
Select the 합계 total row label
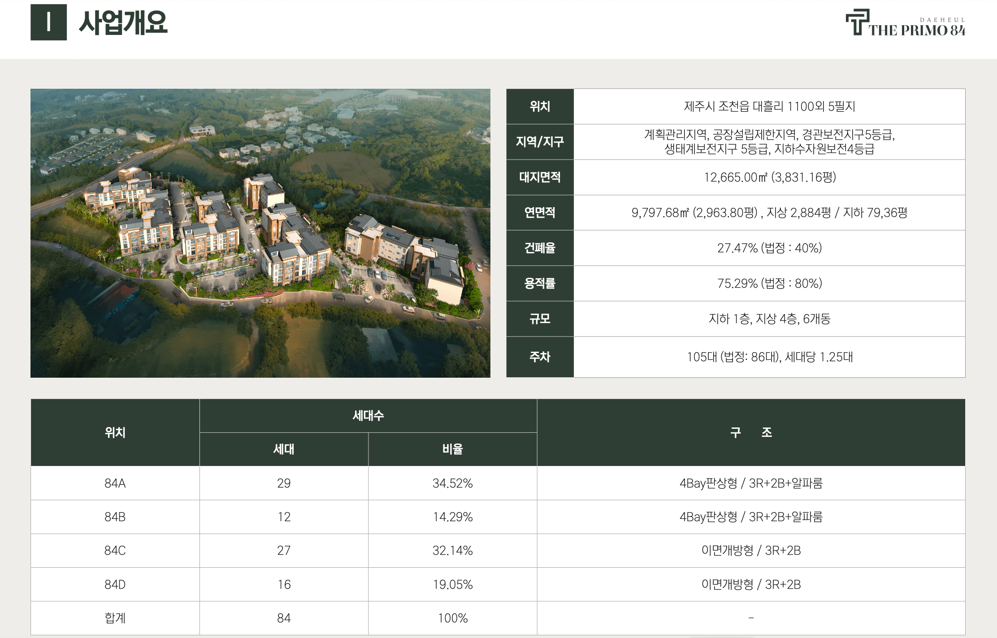click(x=115, y=618)
